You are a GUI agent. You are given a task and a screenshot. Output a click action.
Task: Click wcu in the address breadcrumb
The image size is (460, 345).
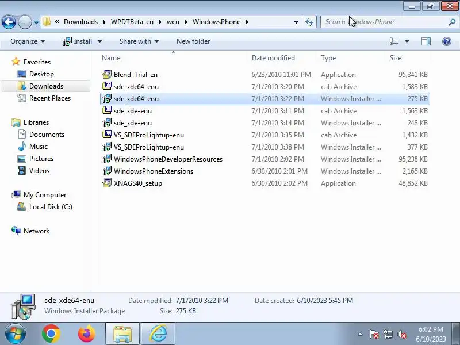click(x=173, y=22)
